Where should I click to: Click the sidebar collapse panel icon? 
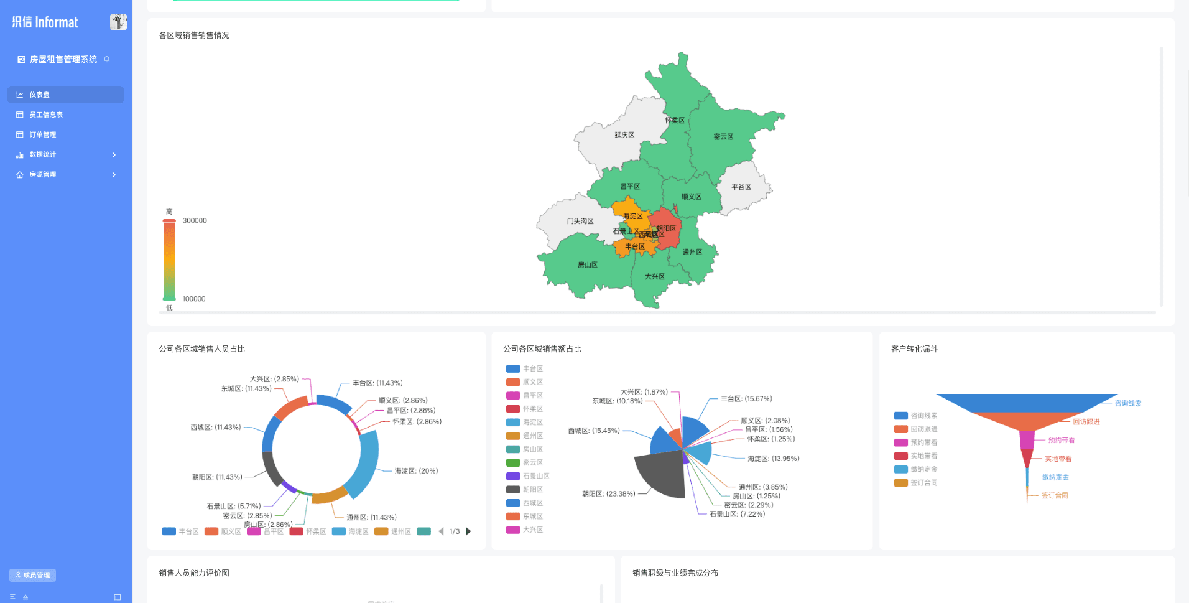pos(118,597)
